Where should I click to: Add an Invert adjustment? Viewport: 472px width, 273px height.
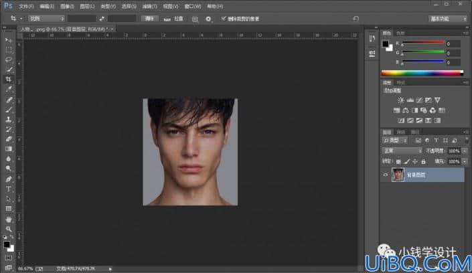click(x=401, y=120)
